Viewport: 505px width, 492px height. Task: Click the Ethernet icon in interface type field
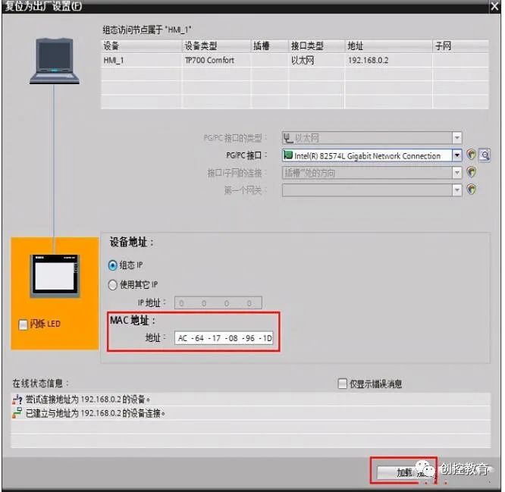coord(288,139)
